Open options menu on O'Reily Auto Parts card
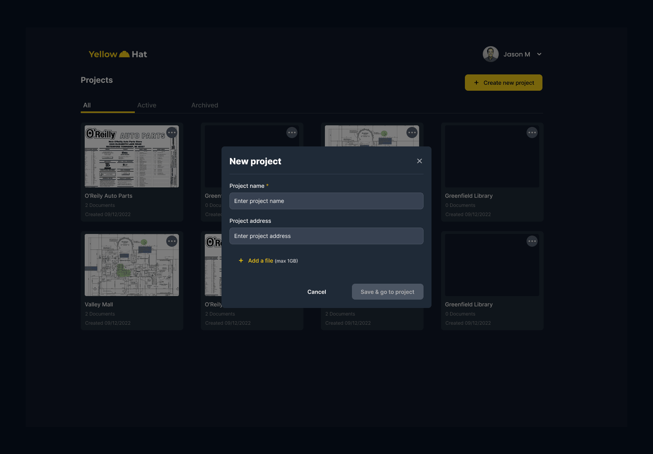The width and height of the screenshot is (653, 454). coord(172,132)
